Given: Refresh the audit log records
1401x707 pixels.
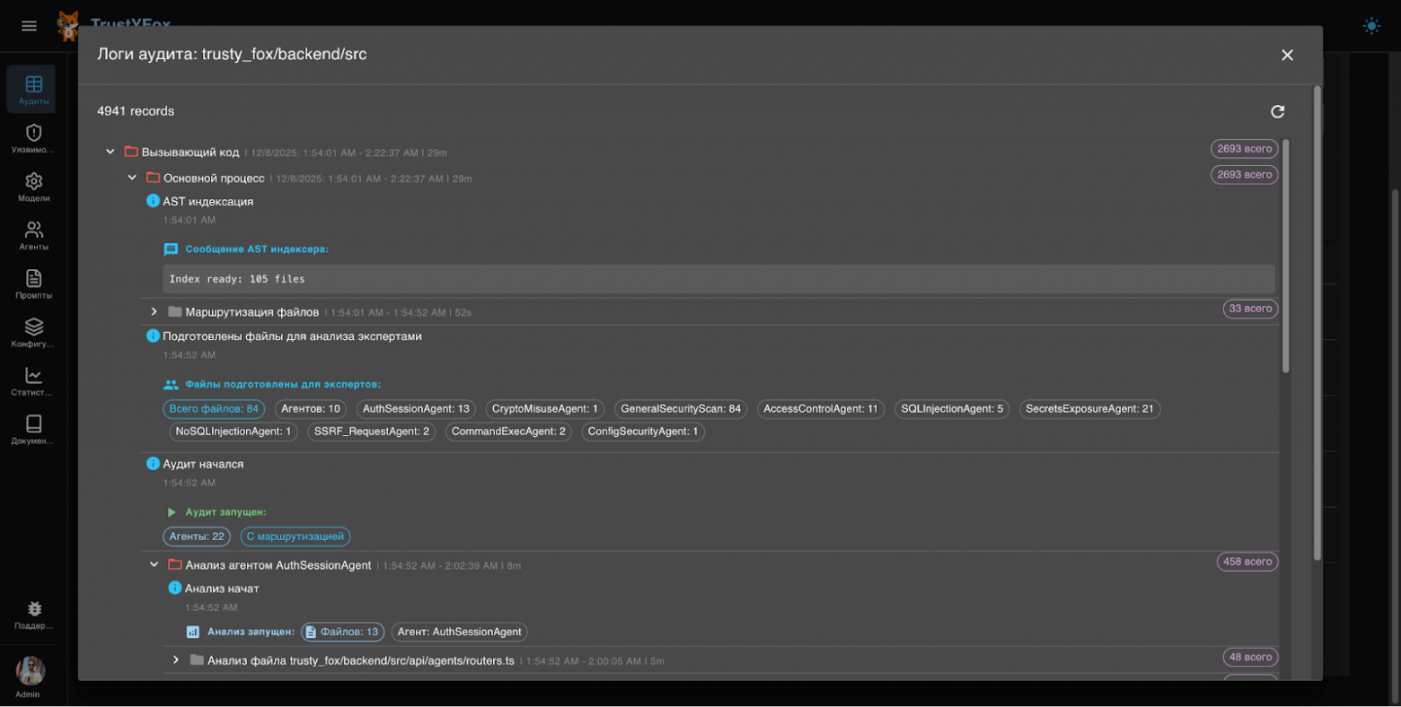Looking at the screenshot, I should coord(1278,112).
